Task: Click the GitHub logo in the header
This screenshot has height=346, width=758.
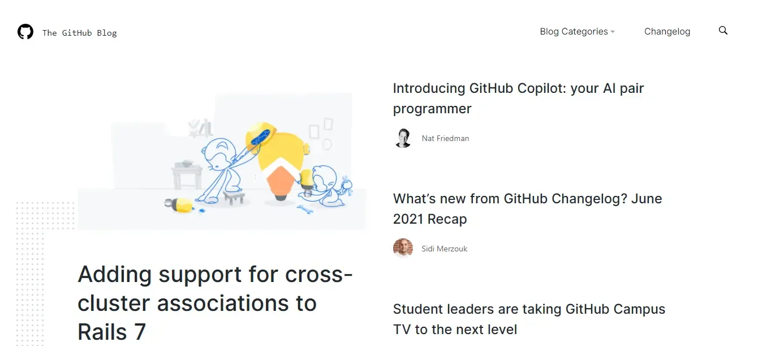Action: coord(25,32)
